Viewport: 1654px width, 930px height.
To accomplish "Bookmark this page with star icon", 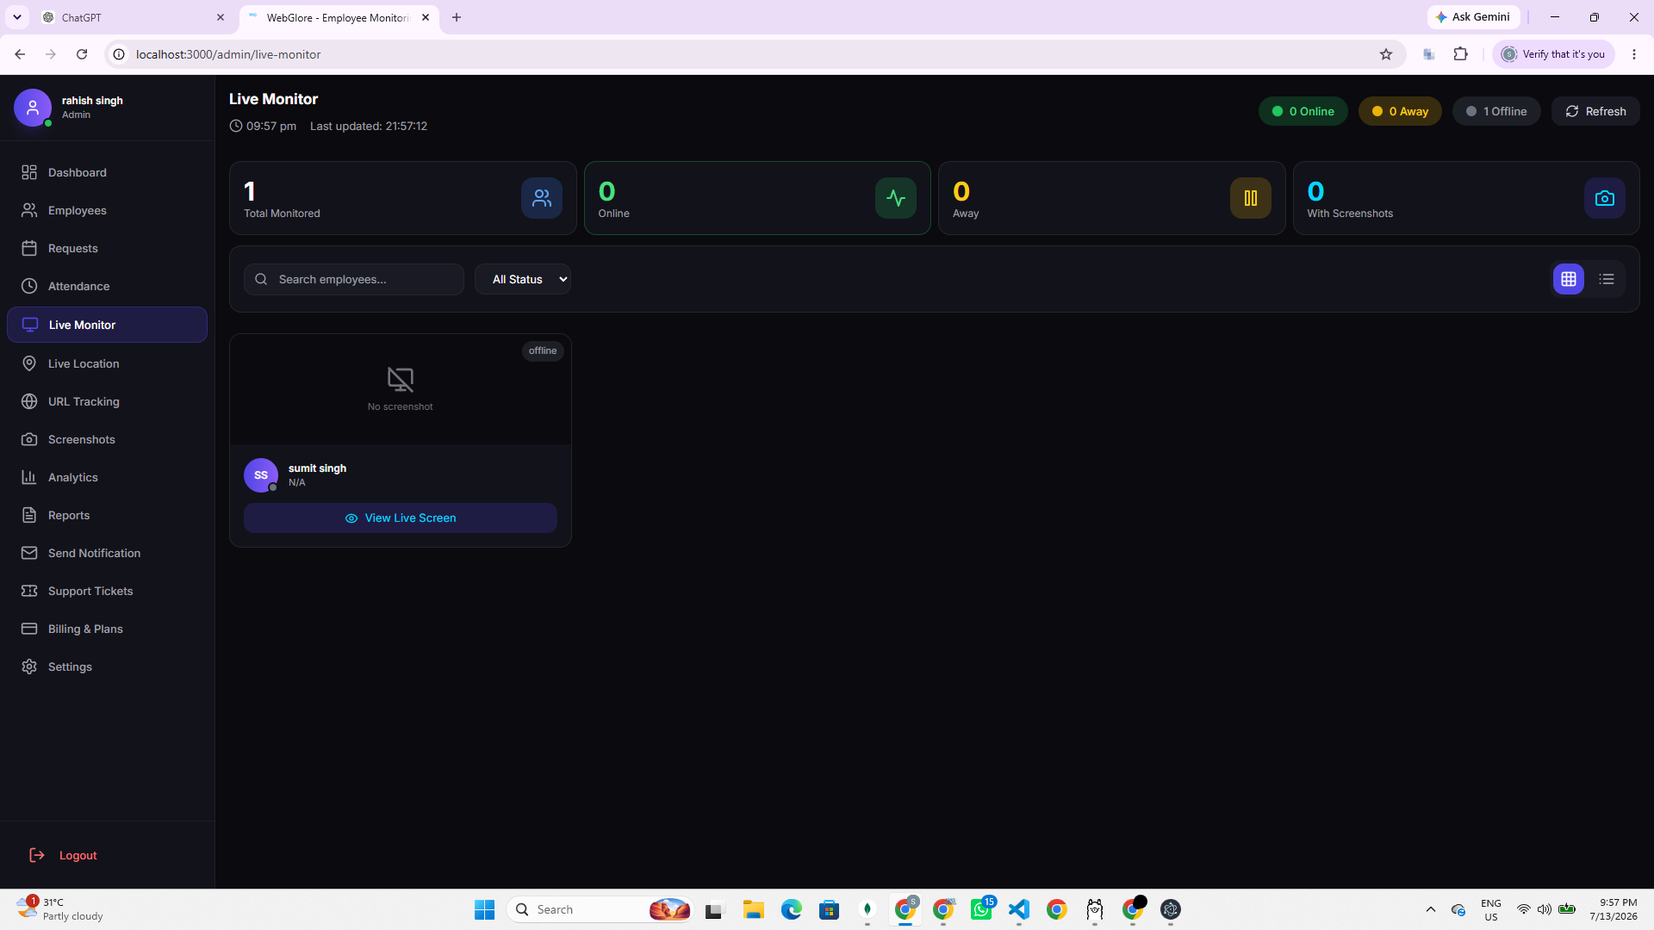I will (x=1386, y=54).
